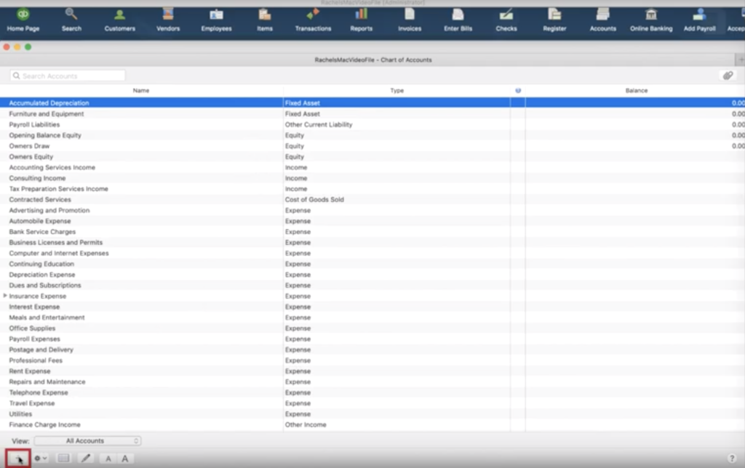Screen dimensions: 745x468
Task: Open the View All Accounts dropdown
Action: pyautogui.click(x=87, y=441)
